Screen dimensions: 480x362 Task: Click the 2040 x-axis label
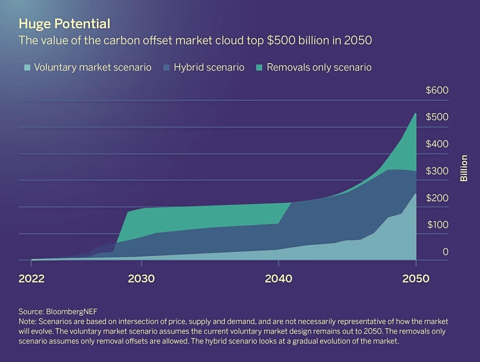point(279,279)
